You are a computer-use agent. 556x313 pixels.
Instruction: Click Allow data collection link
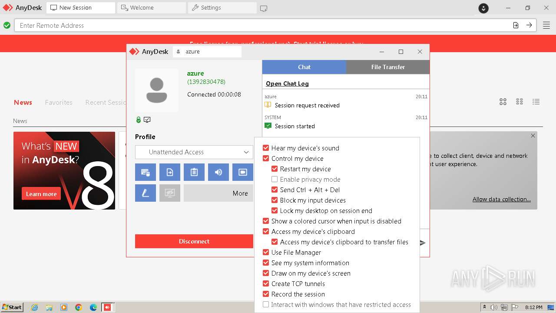coord(502,199)
